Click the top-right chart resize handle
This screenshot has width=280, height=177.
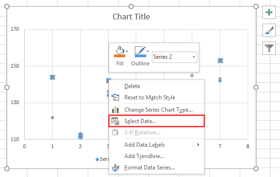pos(256,7)
